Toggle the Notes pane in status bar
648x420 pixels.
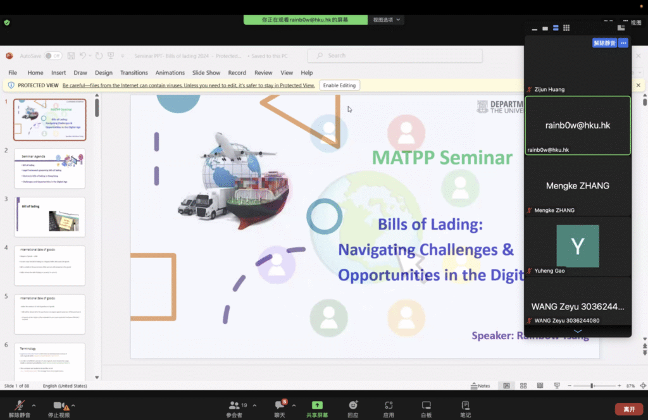point(480,386)
